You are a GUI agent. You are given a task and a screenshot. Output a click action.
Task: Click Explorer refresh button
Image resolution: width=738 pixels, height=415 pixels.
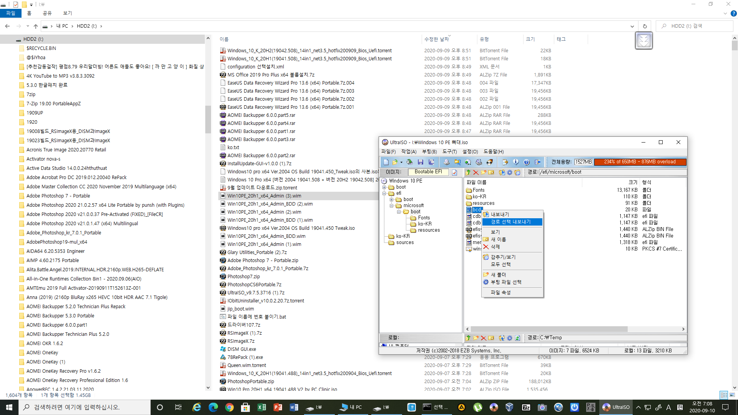645,26
